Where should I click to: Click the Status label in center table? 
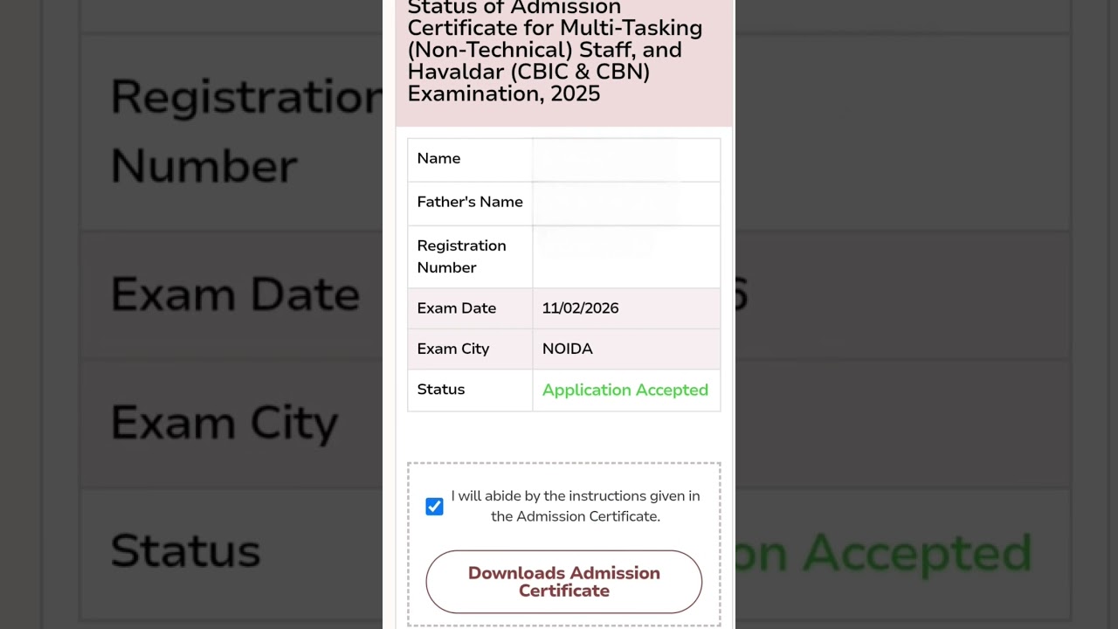(x=441, y=390)
